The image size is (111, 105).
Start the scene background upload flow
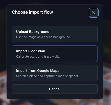(55, 34)
